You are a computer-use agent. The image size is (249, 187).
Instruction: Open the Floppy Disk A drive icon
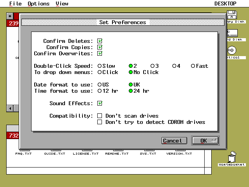[232, 16]
